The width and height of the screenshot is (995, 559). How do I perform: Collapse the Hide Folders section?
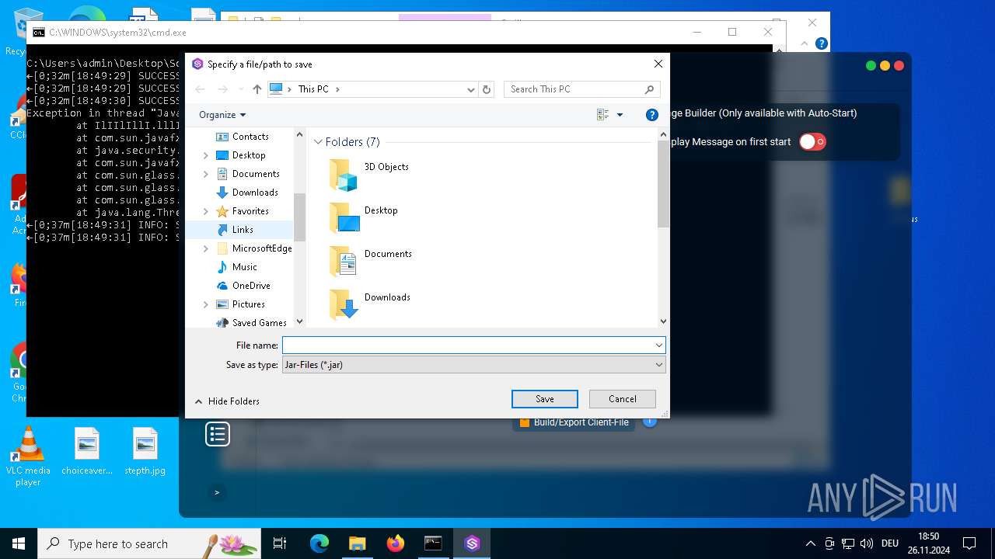tap(227, 401)
